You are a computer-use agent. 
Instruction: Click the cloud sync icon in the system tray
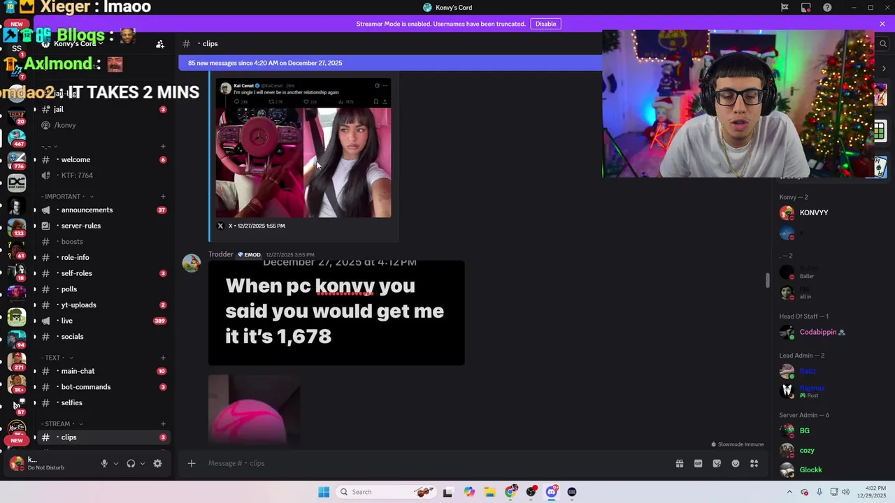tap(805, 492)
